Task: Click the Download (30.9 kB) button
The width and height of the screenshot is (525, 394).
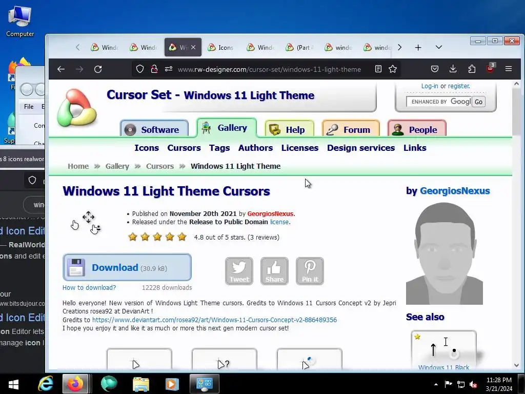Action: tap(127, 267)
